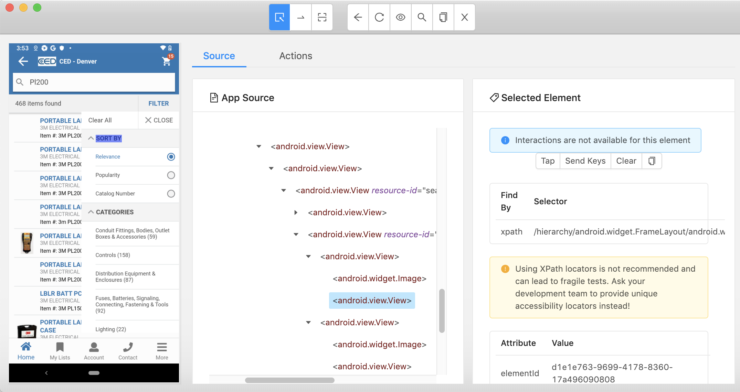This screenshot has width=740, height=392.
Task: Select the Relevance radio button
Action: [171, 157]
